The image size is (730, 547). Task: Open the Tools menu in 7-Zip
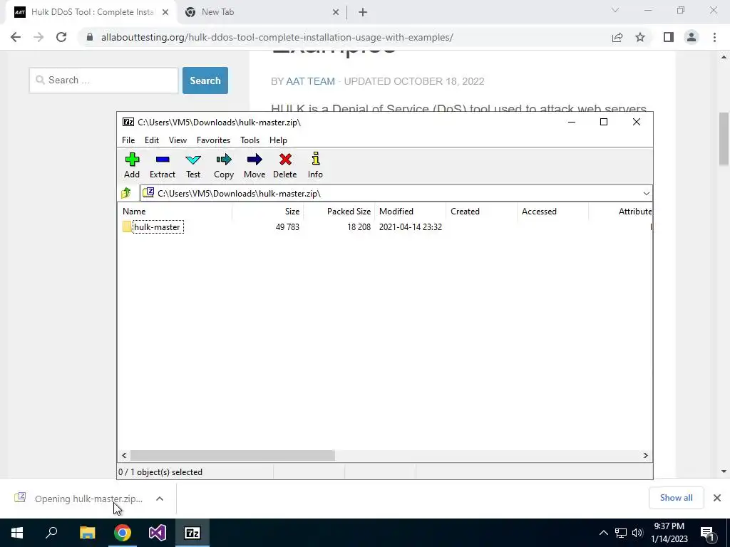[x=250, y=140]
